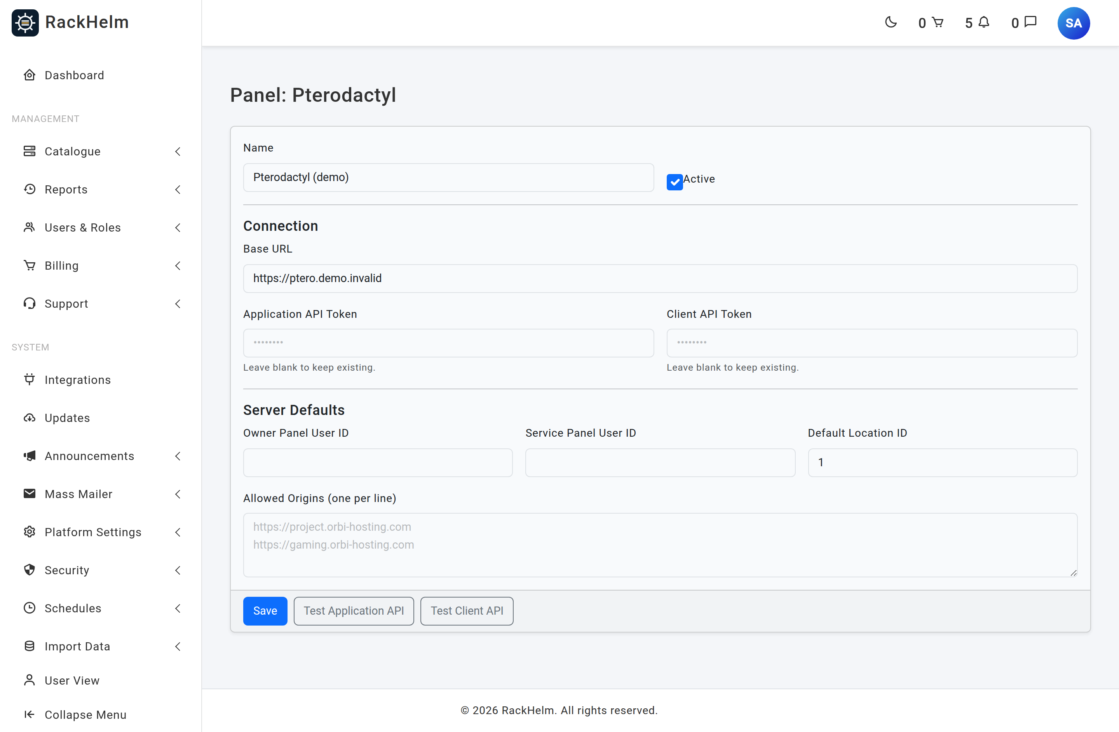Open the Integrations menu item
1119x732 pixels.
tap(101, 379)
